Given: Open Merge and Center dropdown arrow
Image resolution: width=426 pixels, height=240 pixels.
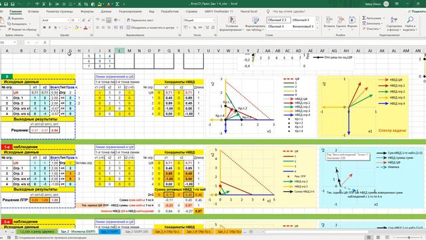Looking at the screenshot, I should [x=178, y=27].
